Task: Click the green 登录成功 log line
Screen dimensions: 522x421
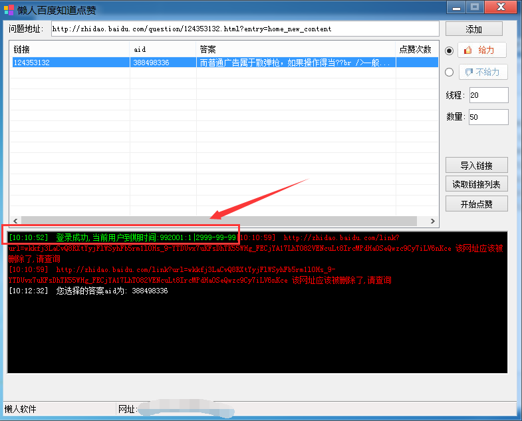Action: (122, 237)
